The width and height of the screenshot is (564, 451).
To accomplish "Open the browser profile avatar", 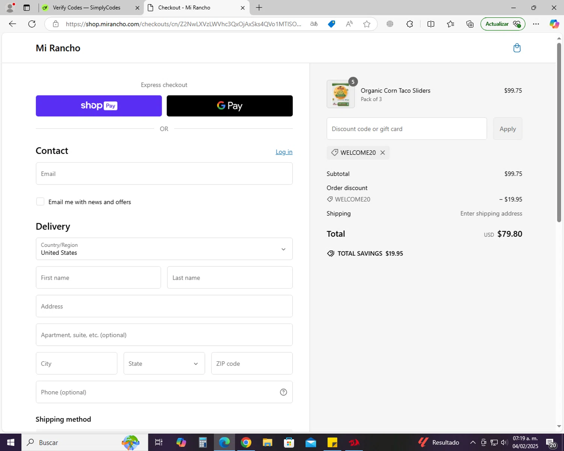I will [10, 8].
